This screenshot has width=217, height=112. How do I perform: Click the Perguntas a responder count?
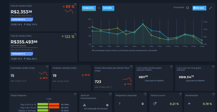142,104
